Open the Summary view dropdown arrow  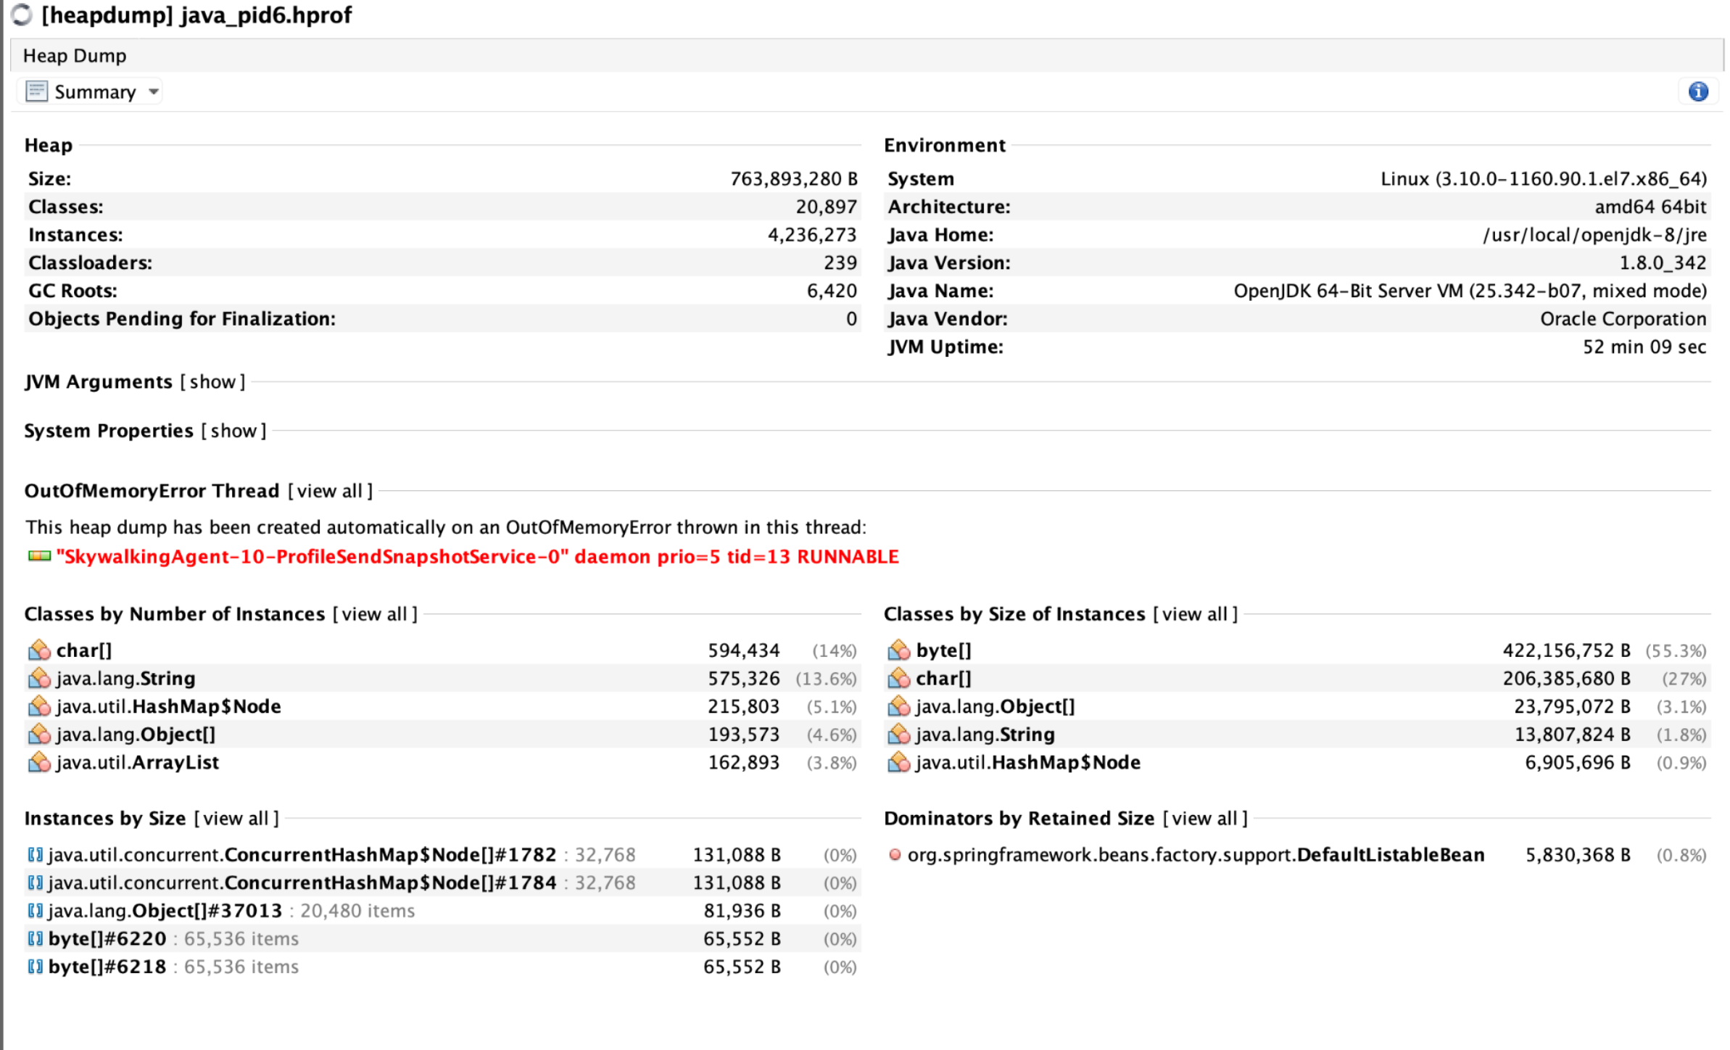point(154,91)
